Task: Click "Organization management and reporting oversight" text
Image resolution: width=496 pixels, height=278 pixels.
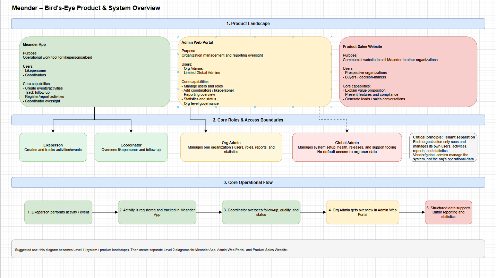Action: tap(222, 55)
